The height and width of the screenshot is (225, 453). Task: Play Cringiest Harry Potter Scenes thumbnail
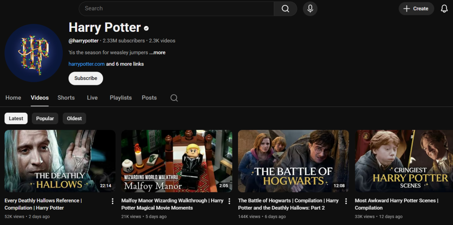tap(404, 161)
